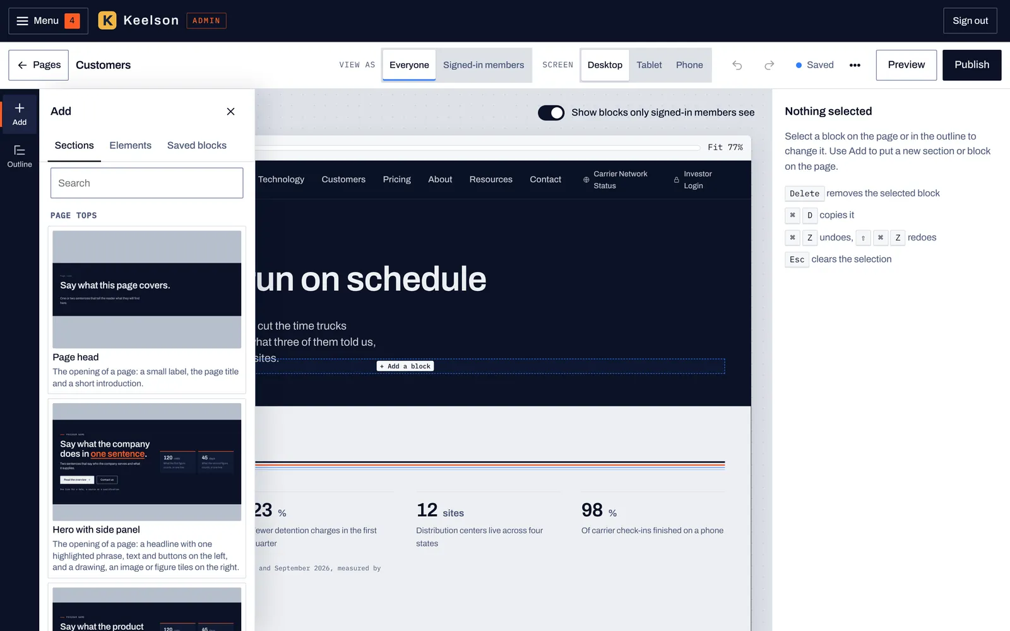
Task: Close the Add panel
Action: tap(230, 112)
